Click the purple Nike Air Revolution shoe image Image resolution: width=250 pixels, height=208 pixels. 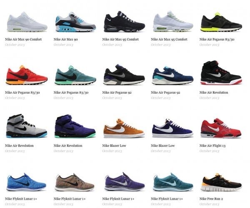coord(75,126)
